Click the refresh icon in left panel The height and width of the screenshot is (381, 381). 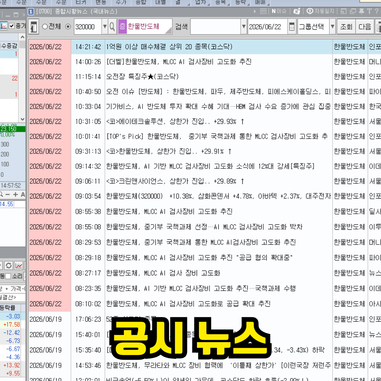(x=9, y=266)
